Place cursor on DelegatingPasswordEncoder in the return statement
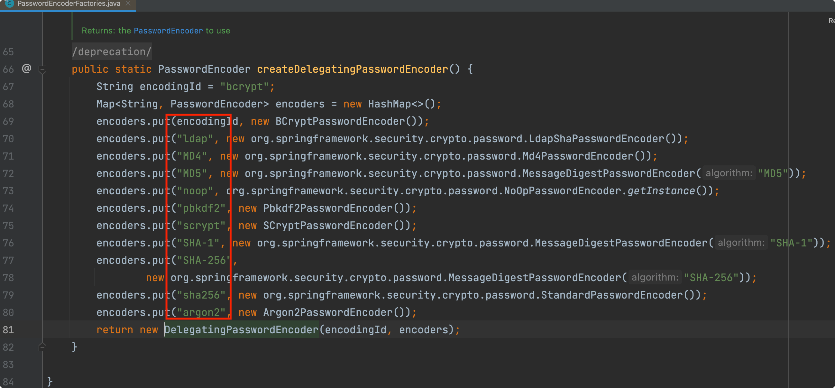The image size is (835, 388). [x=242, y=330]
